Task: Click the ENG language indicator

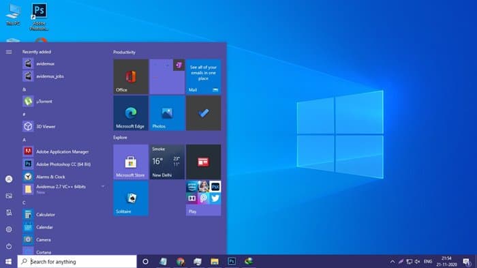Action: [428, 261]
